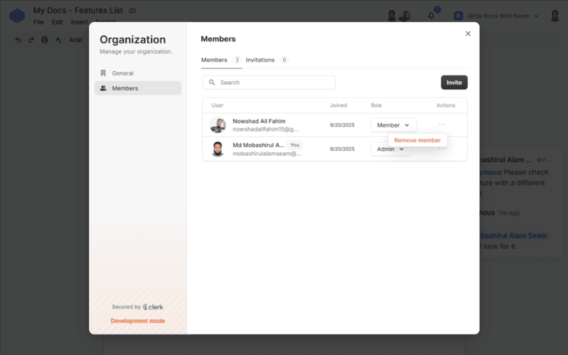Close the Organization dialog with X
This screenshot has width=568, height=355.
point(468,34)
